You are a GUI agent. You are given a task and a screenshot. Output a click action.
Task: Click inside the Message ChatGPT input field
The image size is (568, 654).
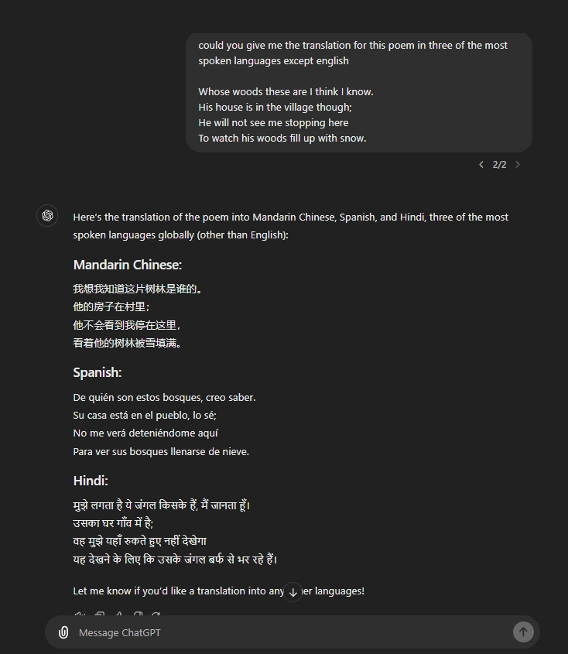tap(232, 632)
